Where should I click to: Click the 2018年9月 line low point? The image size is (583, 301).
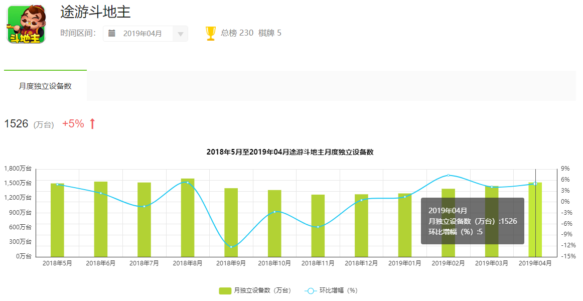coord(231,247)
